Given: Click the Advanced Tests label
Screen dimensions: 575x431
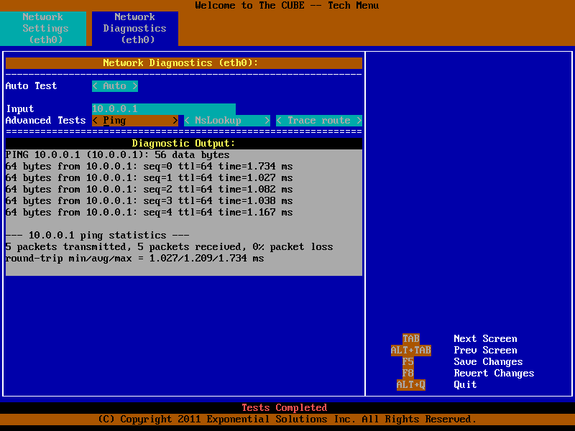Looking at the screenshot, I should [45, 121].
